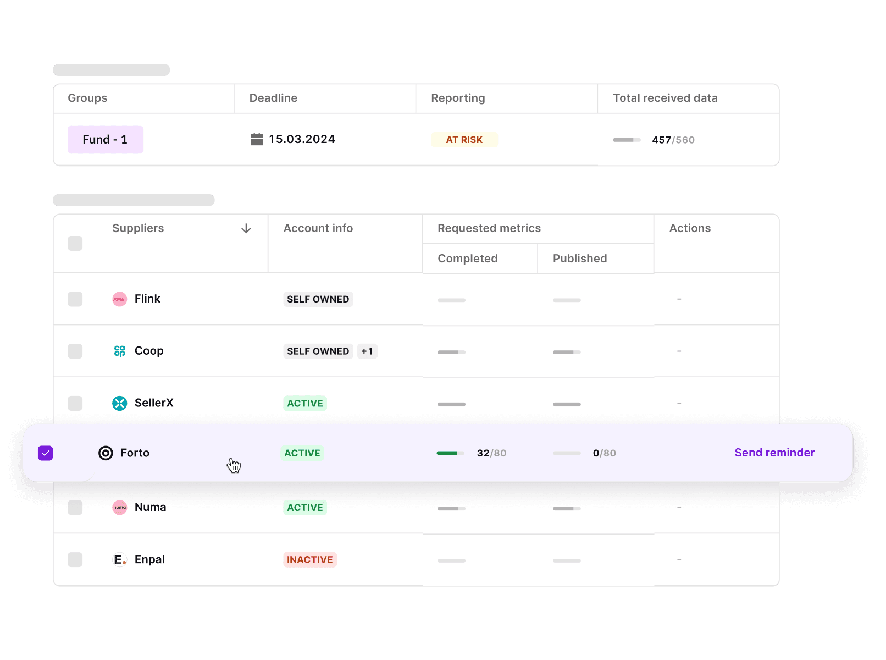Image resolution: width=886 pixels, height=660 pixels.
Task: Select the Enpal supplier name
Action: (x=149, y=559)
